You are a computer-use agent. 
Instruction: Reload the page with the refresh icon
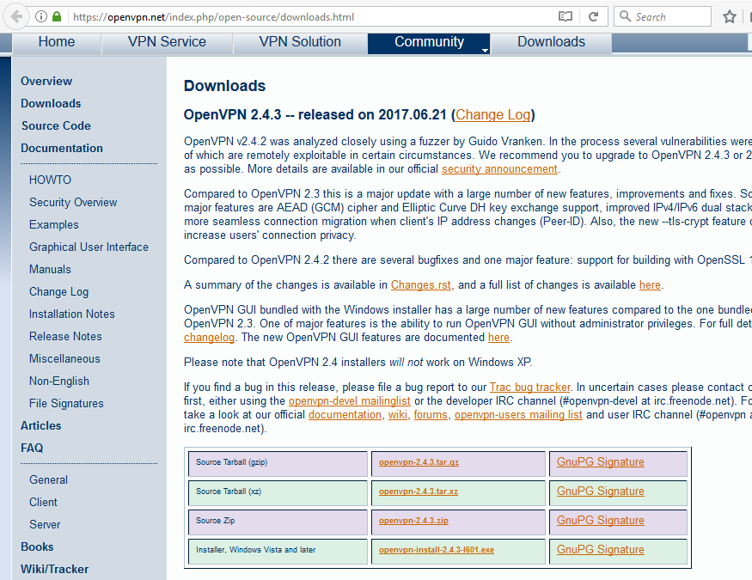pos(593,17)
